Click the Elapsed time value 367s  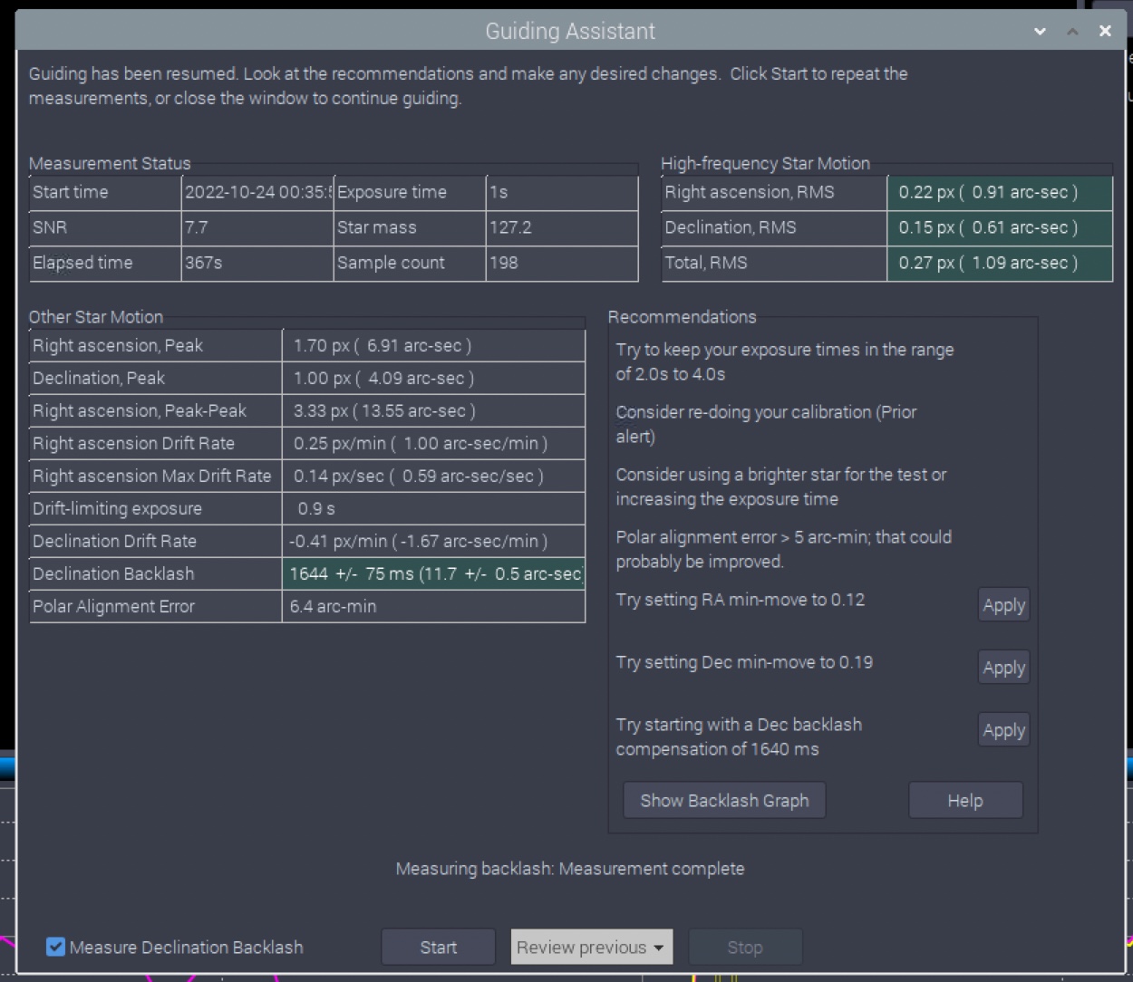click(257, 264)
